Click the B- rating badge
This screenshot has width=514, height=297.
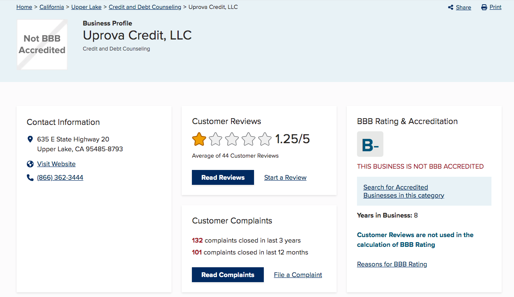click(370, 144)
